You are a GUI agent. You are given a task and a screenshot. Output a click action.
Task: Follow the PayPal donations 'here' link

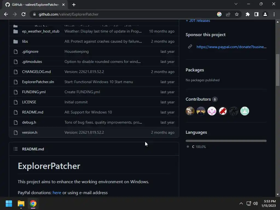[x=57, y=193]
